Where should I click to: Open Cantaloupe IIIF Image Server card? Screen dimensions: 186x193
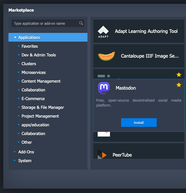click(x=139, y=56)
